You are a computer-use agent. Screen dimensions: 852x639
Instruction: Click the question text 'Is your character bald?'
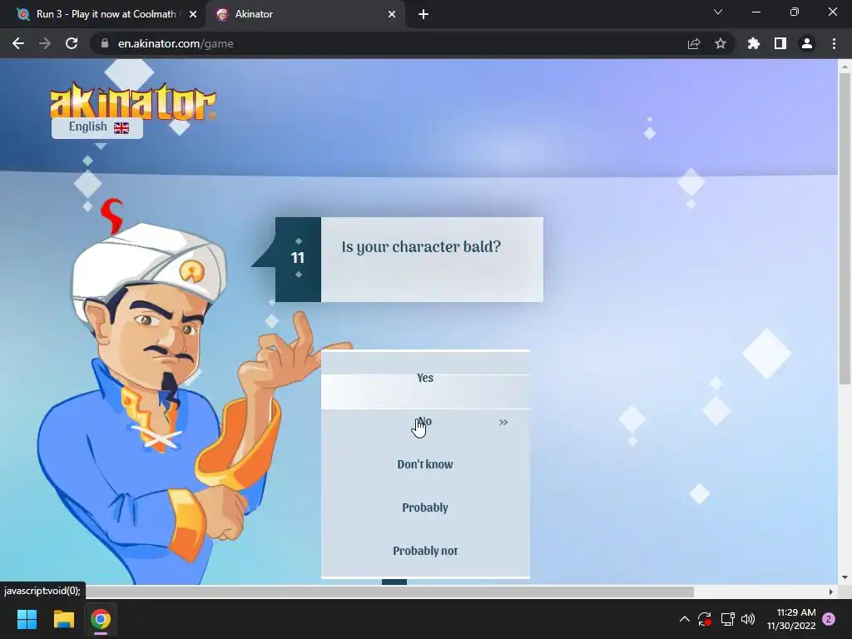point(421,247)
